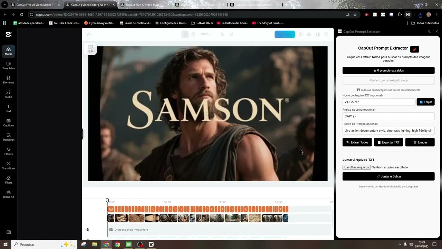442x249 pixels.
Task: Click the Limpar button
Action: [x=420, y=142]
